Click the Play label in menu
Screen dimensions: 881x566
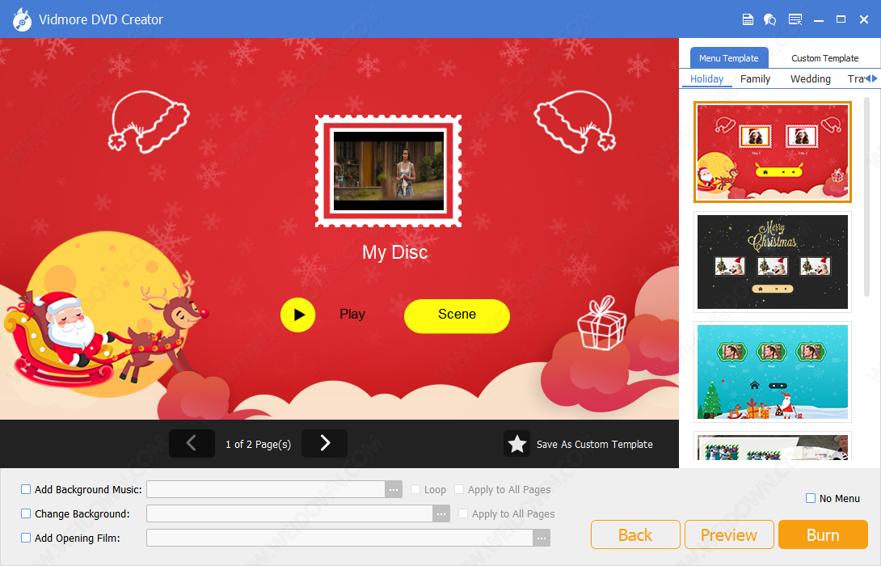click(352, 315)
